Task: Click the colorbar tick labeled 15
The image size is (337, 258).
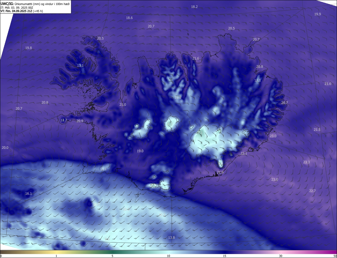Action: 225,256
